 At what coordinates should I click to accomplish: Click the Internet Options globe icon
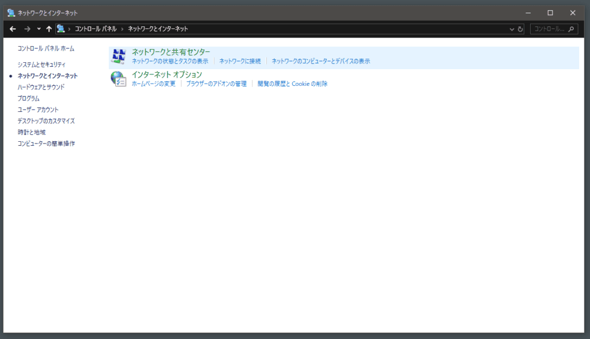pyautogui.click(x=119, y=79)
